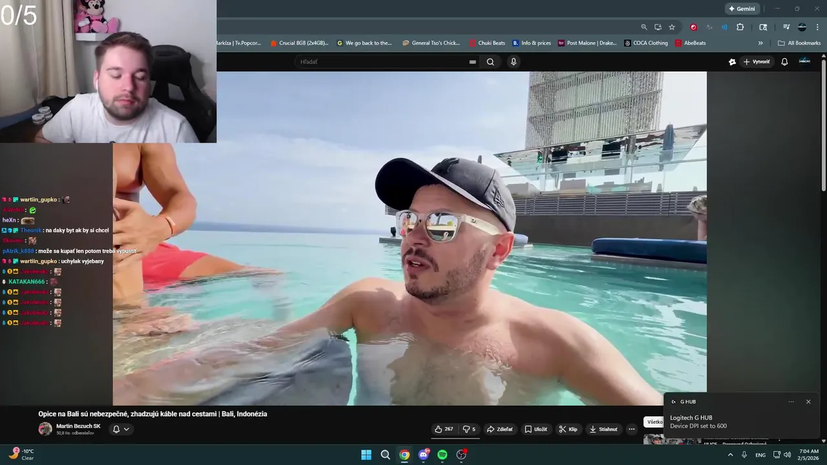Expand hidden bookmarks with double chevron
The image size is (827, 465).
[x=760, y=43]
